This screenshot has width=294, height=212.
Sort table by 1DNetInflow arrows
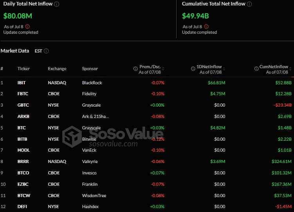[224, 69]
